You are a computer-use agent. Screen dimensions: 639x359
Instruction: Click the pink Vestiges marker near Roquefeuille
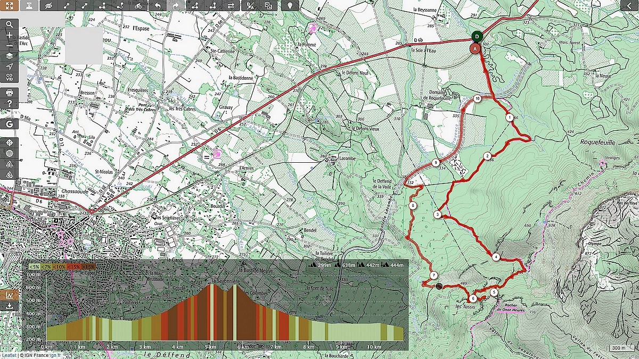[x=603, y=164]
